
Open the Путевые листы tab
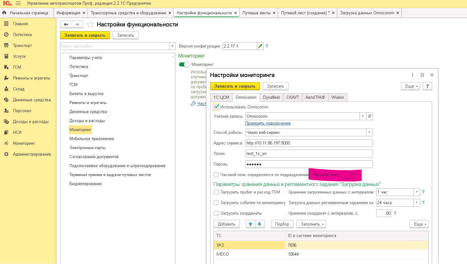coord(256,13)
